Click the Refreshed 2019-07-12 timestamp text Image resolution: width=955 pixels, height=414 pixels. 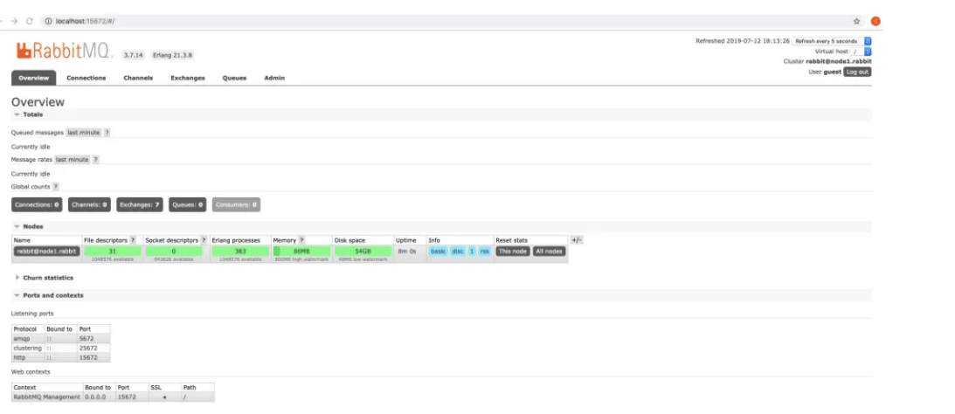pos(743,41)
